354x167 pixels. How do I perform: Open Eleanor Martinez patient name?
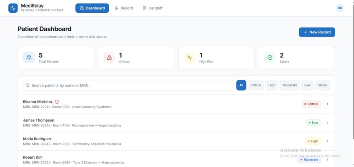click(x=38, y=102)
